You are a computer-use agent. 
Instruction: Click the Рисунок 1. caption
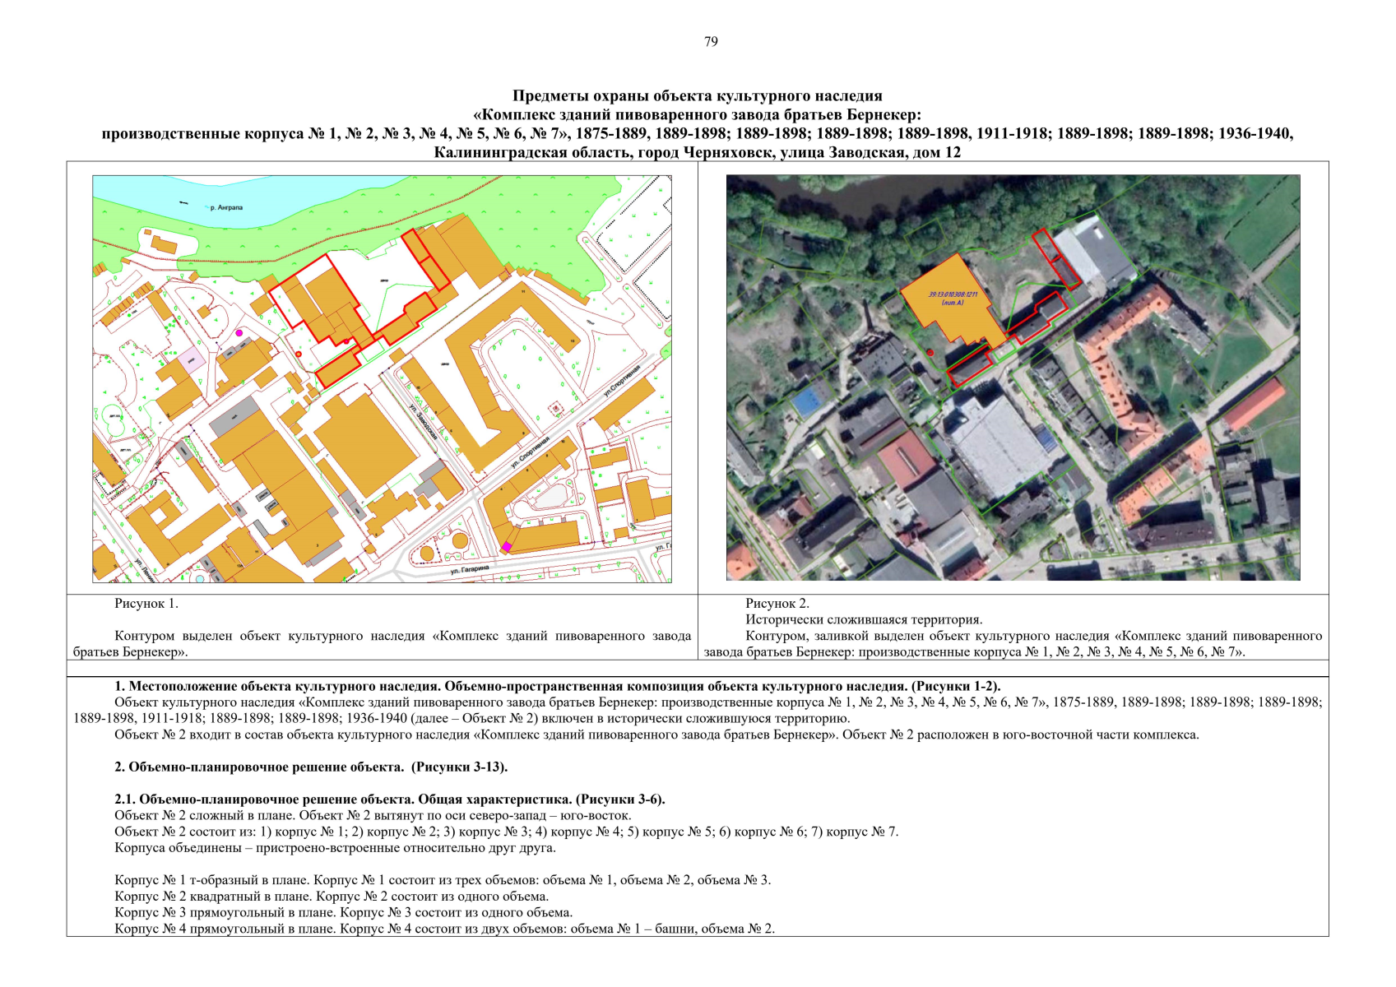coord(146,604)
